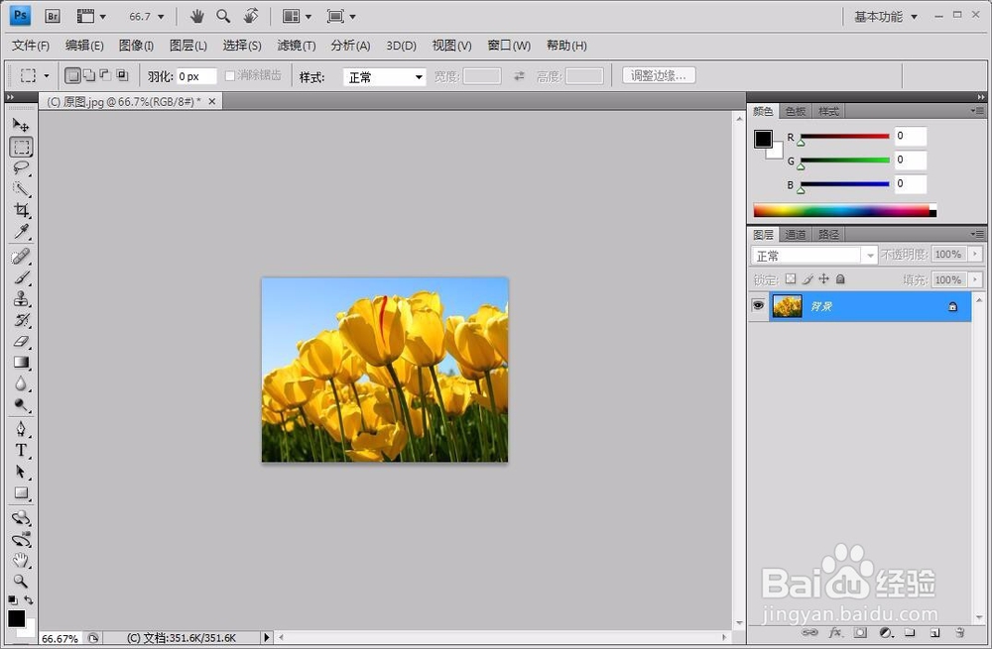Viewport: 992px width, 649px height.
Task: Select the Eyedropper tool
Action: pyautogui.click(x=21, y=231)
